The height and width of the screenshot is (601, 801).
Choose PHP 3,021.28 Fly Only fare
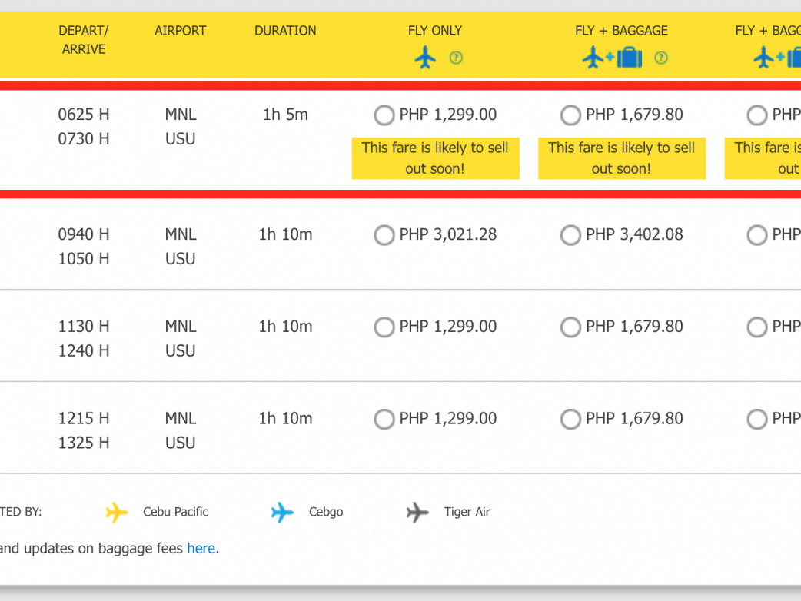coord(384,235)
